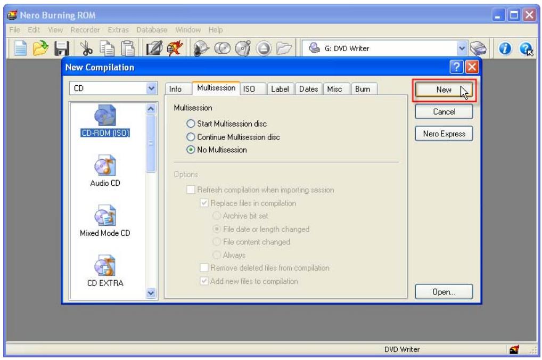
Task: Click the compilation properties pencil icon
Action: click(154, 48)
